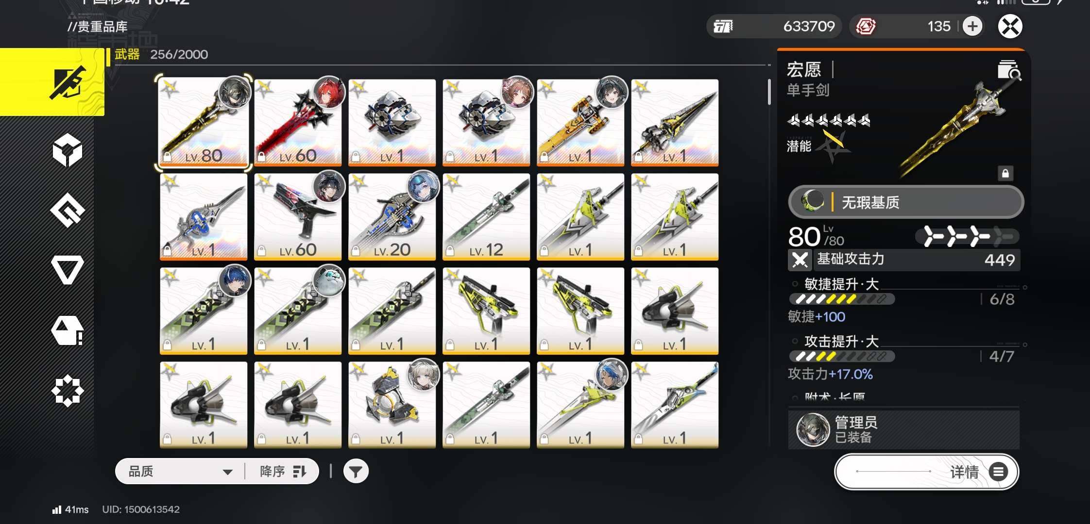The height and width of the screenshot is (524, 1090).
Task: Open weapon preview magnifier icon
Action: [x=1009, y=70]
